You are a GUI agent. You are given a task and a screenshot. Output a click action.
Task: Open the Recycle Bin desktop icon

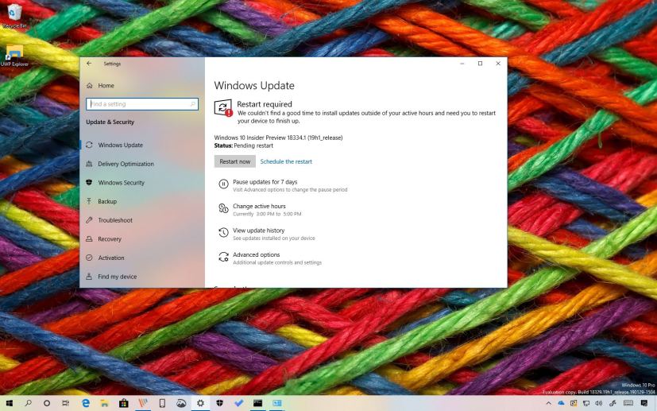[14, 16]
